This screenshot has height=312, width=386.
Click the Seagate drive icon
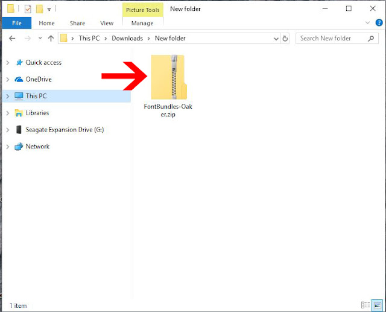[19, 130]
